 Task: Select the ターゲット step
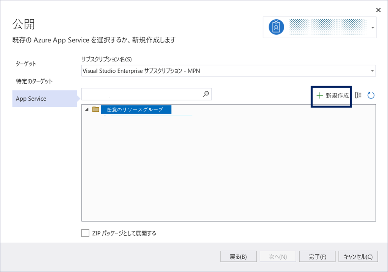click(x=26, y=64)
